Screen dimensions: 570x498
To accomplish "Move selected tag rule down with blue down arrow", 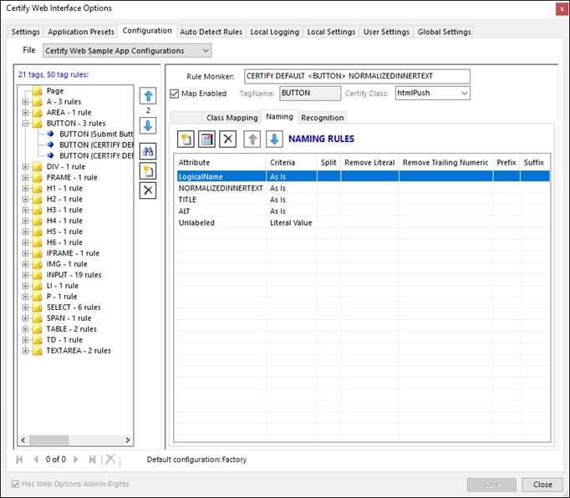I will tap(148, 126).
